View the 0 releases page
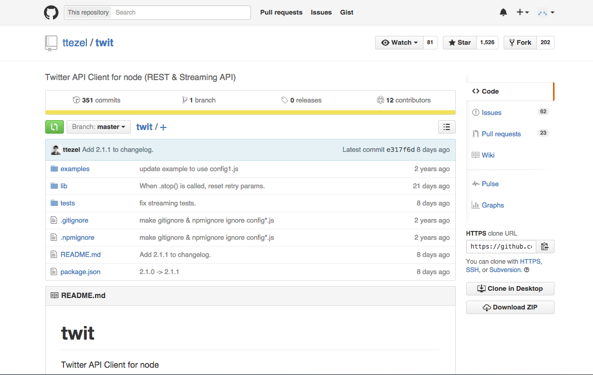Viewport: 593px width, 375px height. [x=301, y=100]
